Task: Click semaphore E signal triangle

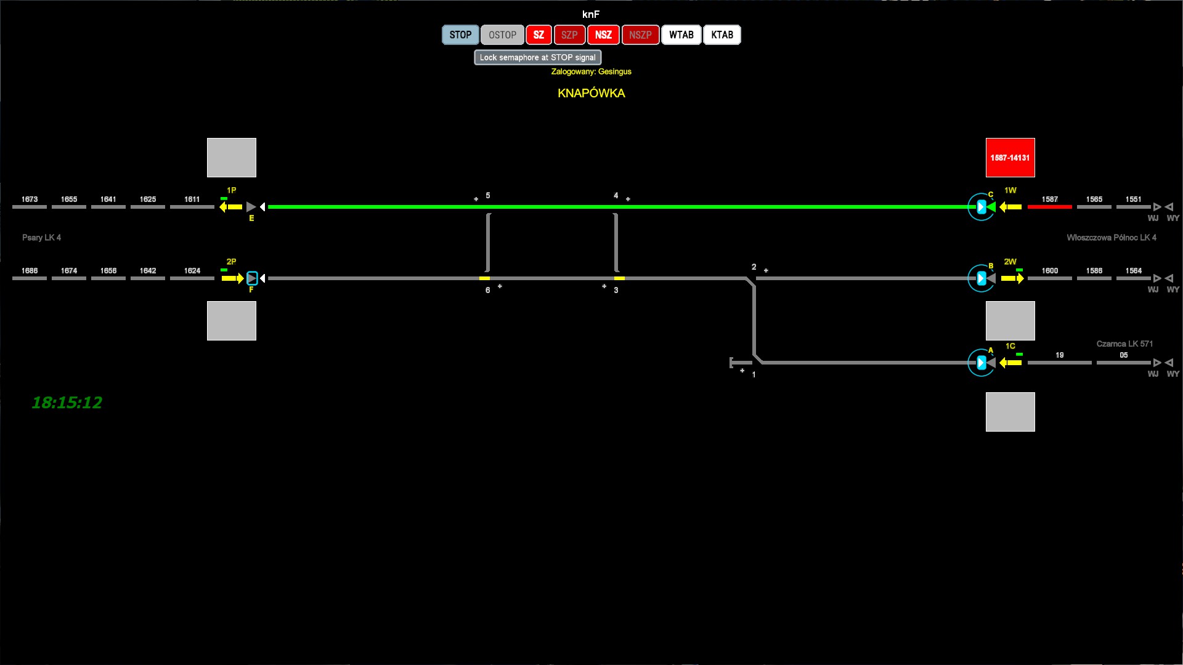Action: [x=251, y=207]
